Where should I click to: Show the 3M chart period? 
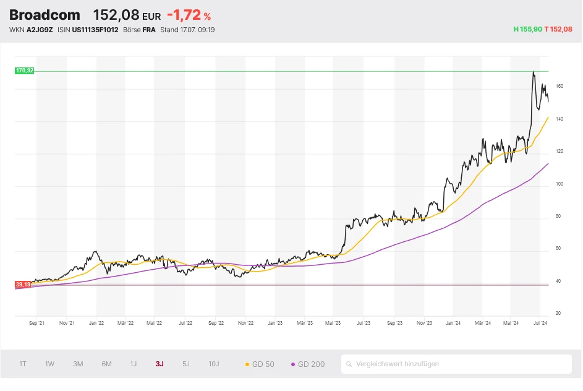tap(78, 364)
